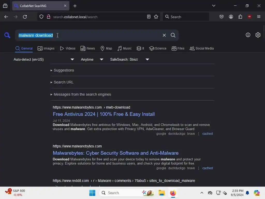Submit search with the magnifier button

[x=173, y=35]
